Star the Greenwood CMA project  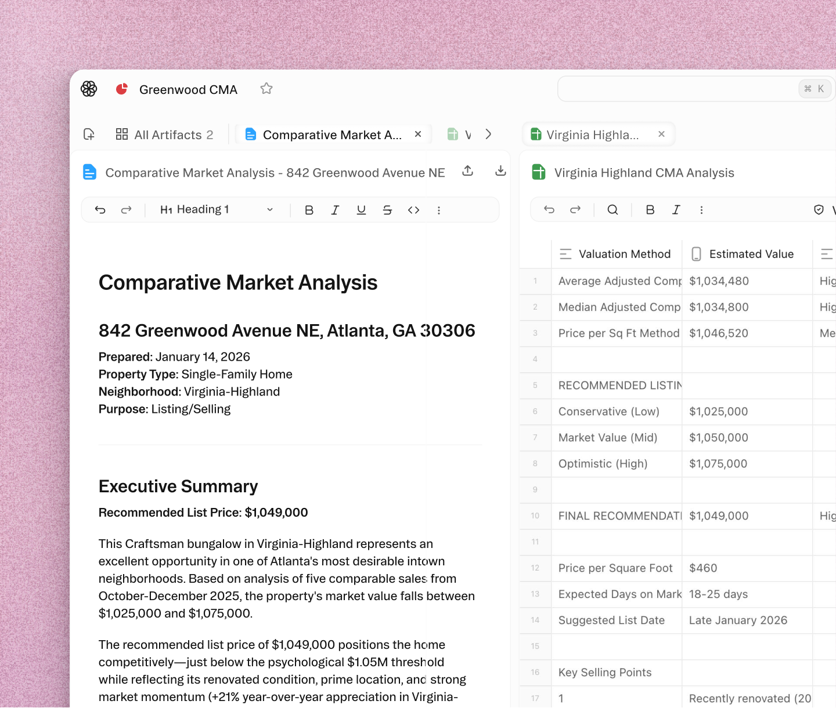(x=266, y=89)
